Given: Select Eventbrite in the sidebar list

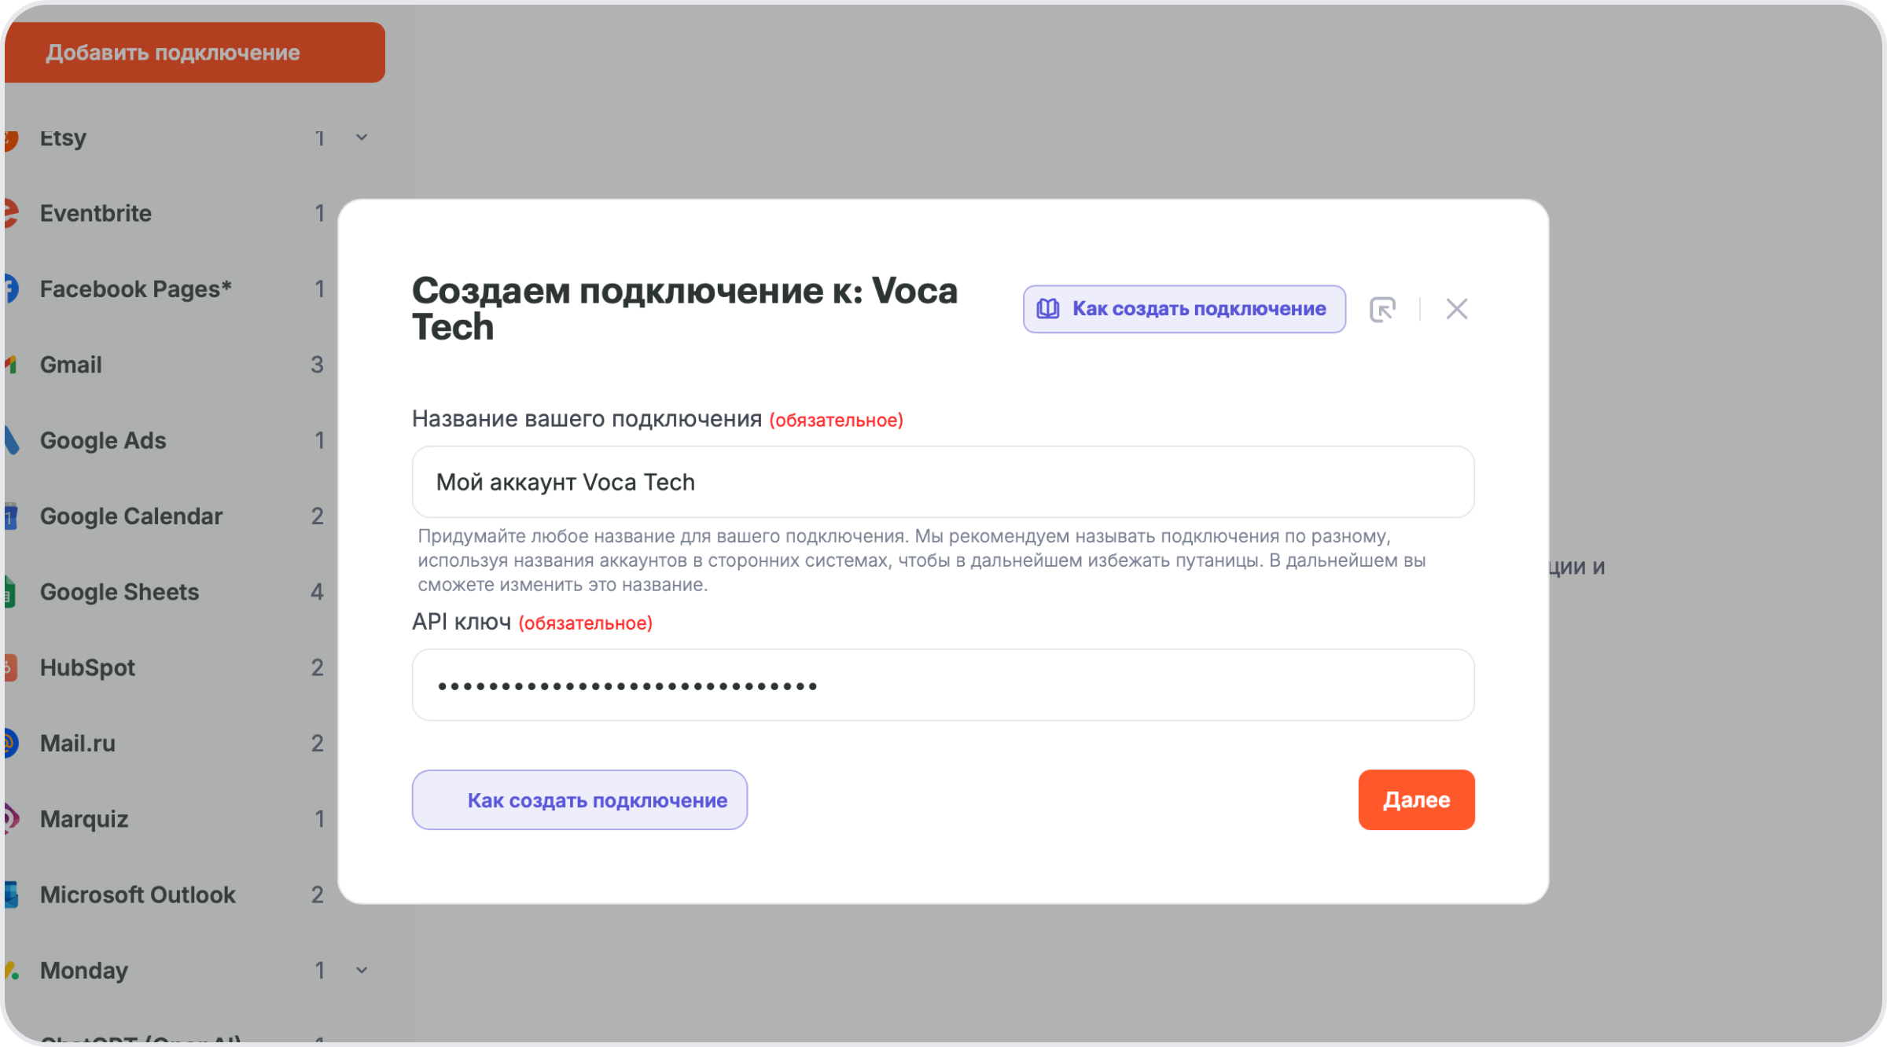Looking at the screenshot, I should click(x=96, y=213).
